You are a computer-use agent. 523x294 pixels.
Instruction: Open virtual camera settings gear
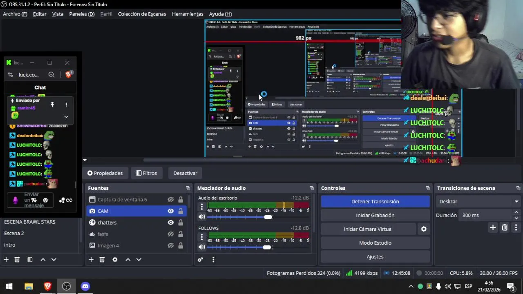[424, 229]
